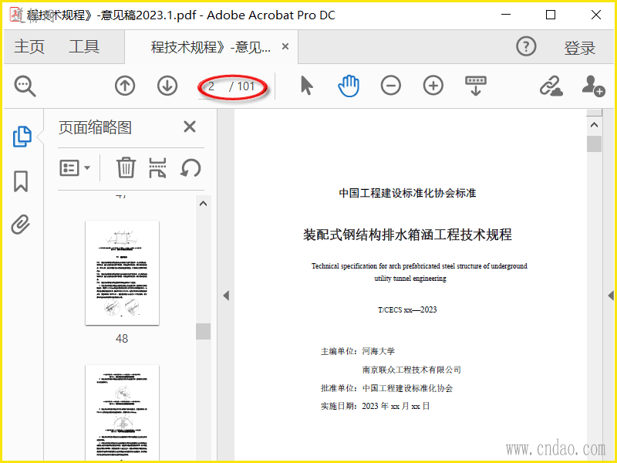Open the page thumbnails sidebar icon
617x463 pixels.
point(22,137)
